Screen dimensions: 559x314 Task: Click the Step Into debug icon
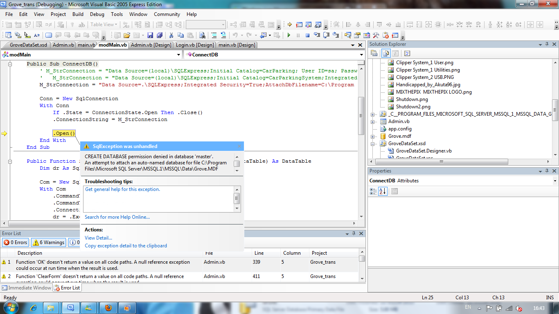click(317, 35)
